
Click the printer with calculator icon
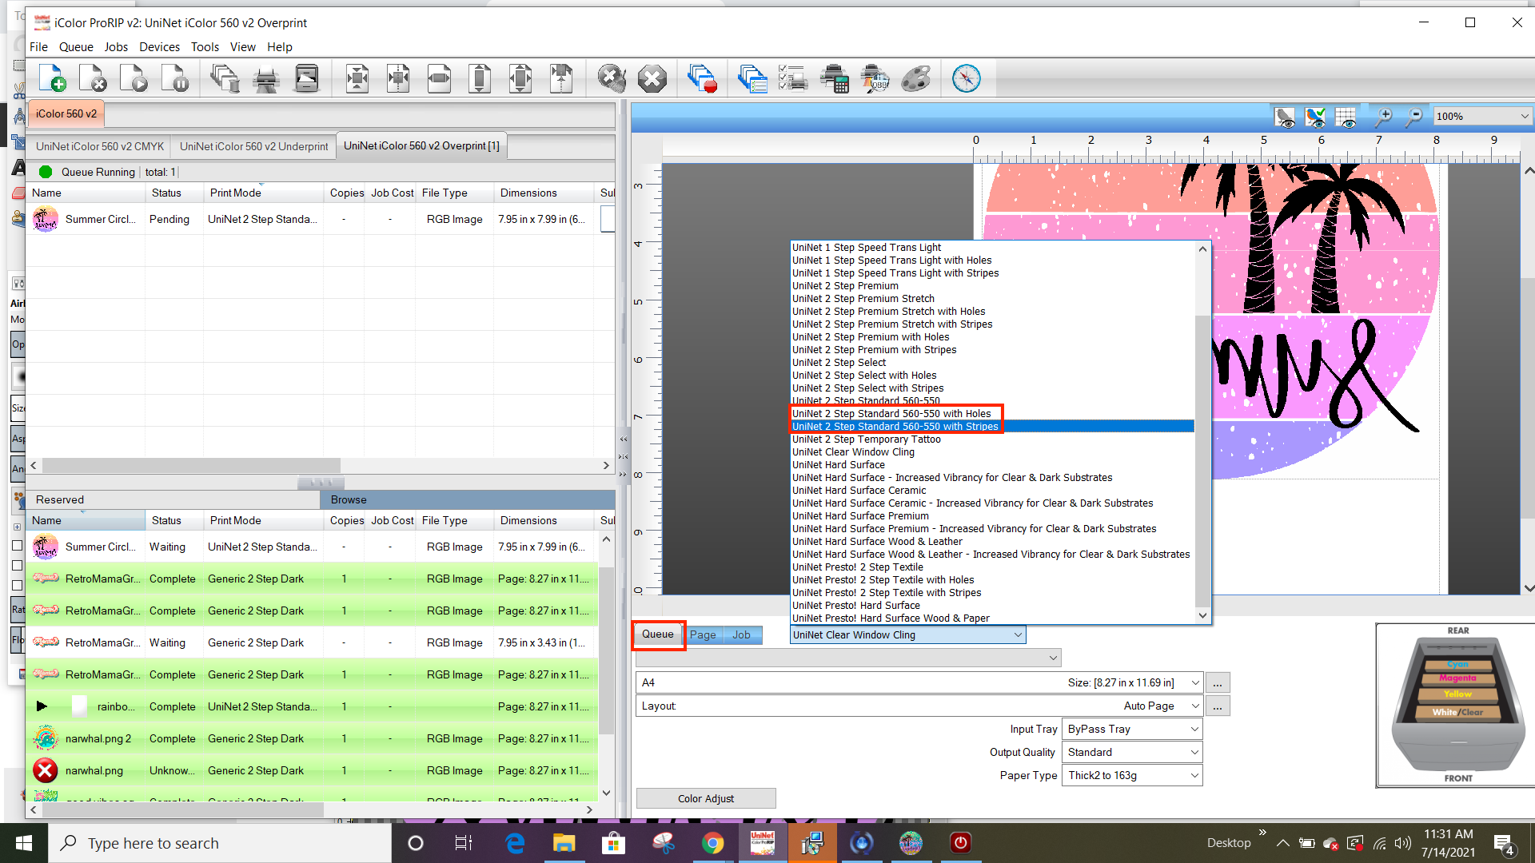834,78
